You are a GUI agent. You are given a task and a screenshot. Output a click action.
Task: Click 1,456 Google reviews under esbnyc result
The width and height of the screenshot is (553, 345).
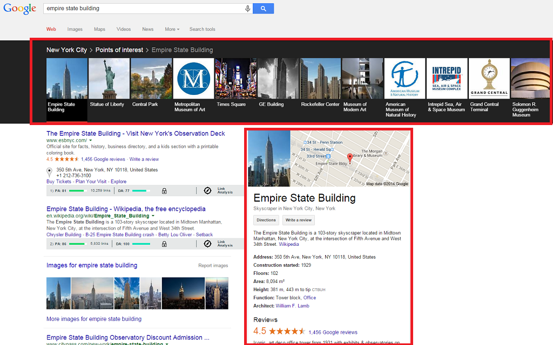coord(103,159)
